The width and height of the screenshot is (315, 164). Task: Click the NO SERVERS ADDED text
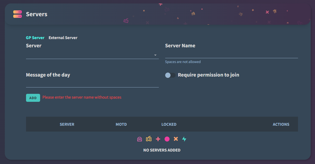pos(162,150)
